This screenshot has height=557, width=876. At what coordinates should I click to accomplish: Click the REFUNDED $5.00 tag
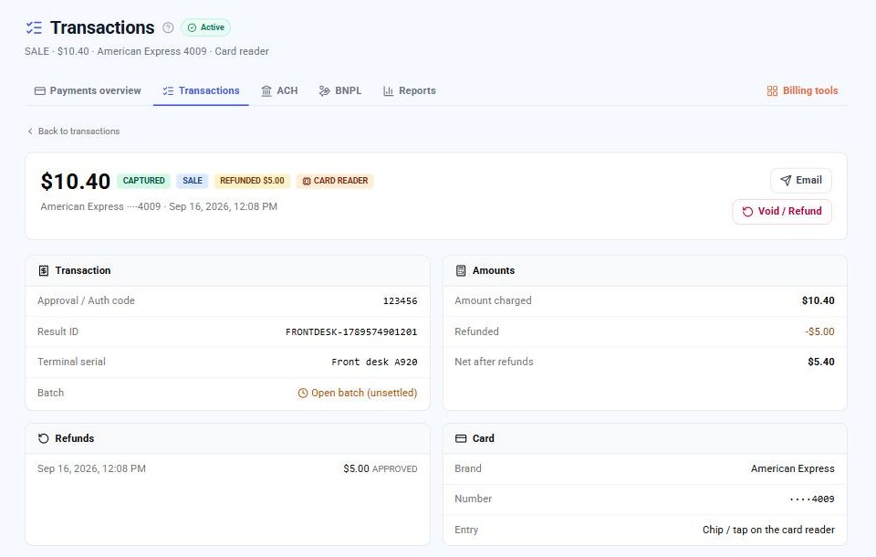pos(252,181)
